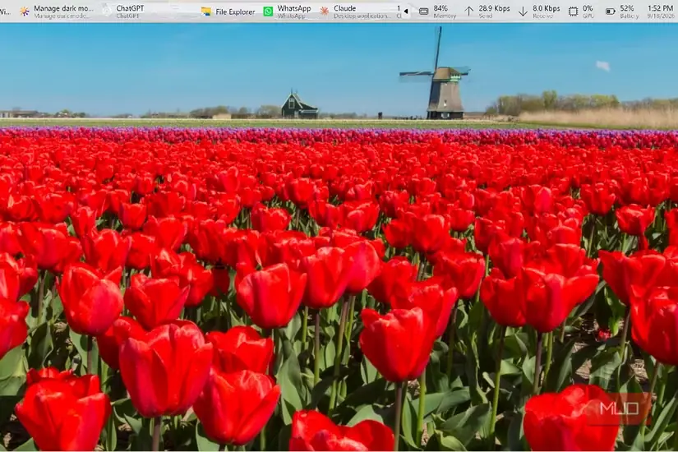Click the 8.0 Kbps Receive reading
This screenshot has height=452, width=678.
(x=547, y=8)
